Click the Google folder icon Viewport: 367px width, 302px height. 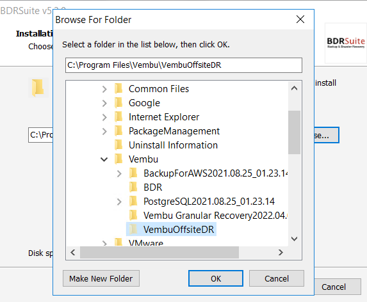[x=118, y=102]
